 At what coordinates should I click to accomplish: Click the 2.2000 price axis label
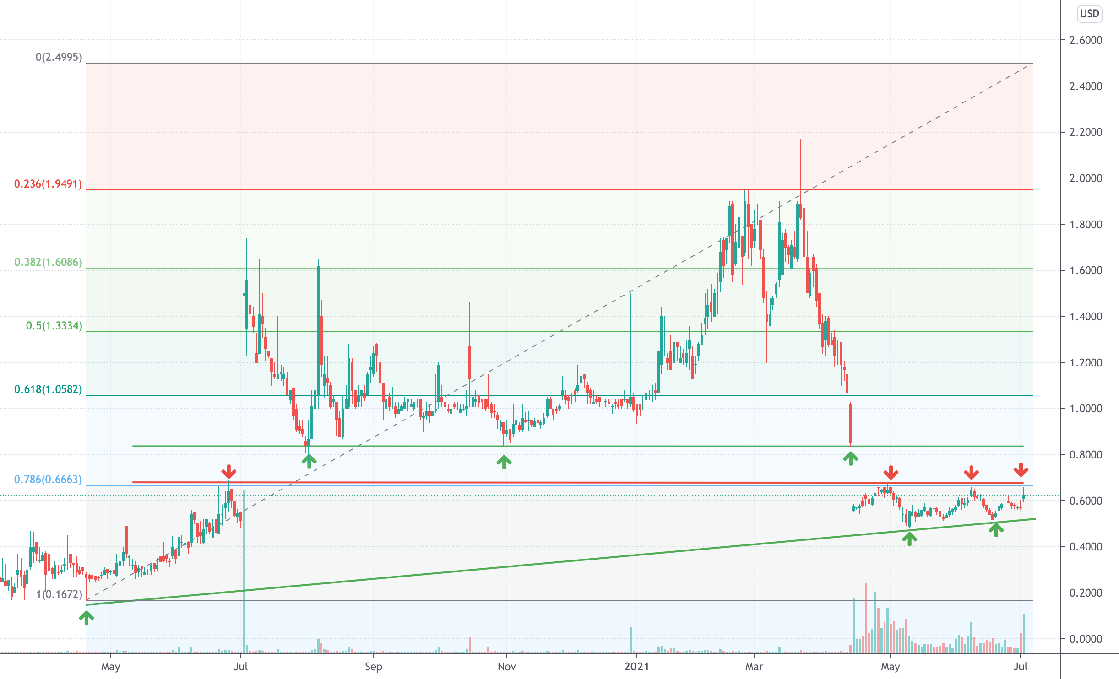point(1086,132)
